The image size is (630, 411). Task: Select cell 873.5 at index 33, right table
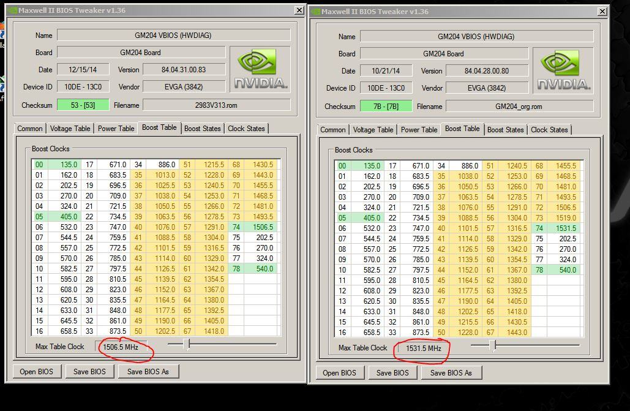click(416, 332)
